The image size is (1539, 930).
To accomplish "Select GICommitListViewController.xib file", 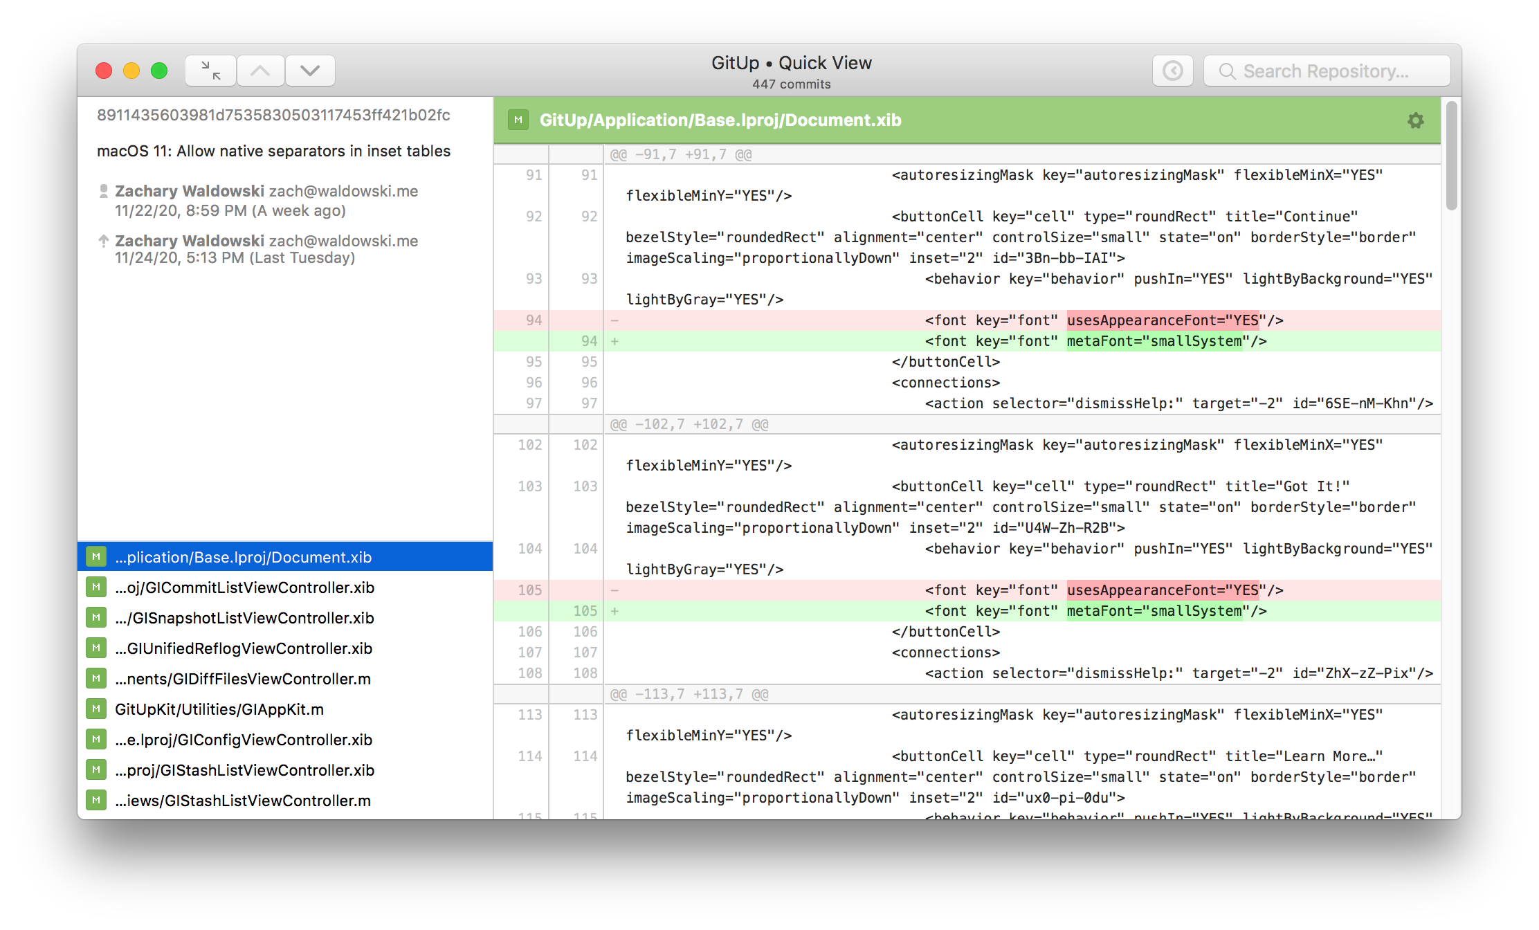I will (244, 587).
